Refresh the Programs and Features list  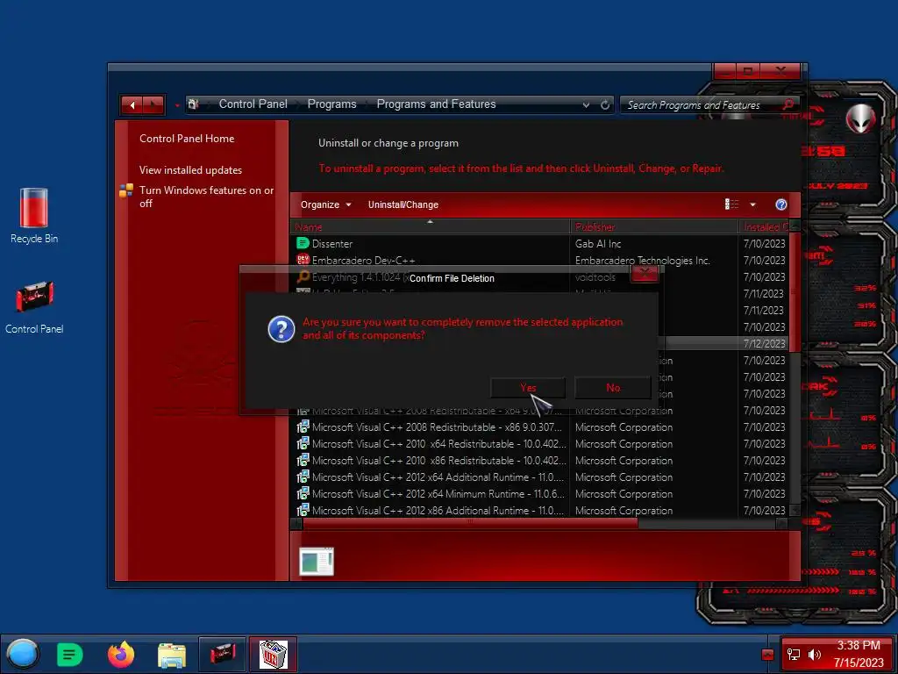coord(605,105)
